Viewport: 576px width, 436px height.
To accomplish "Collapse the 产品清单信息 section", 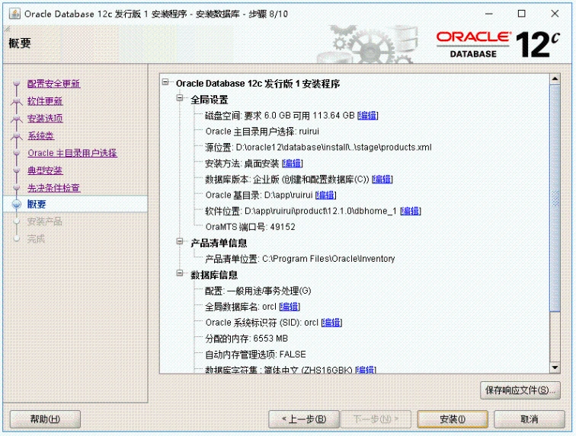I will (x=180, y=241).
